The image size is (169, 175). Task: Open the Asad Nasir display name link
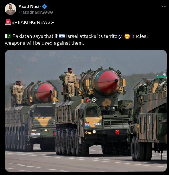[x=30, y=7]
